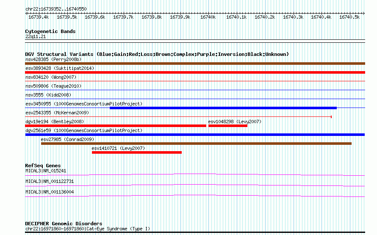Click the DECIPHER Genomic Disorders track heading
377x235 pixels.
tap(64, 224)
